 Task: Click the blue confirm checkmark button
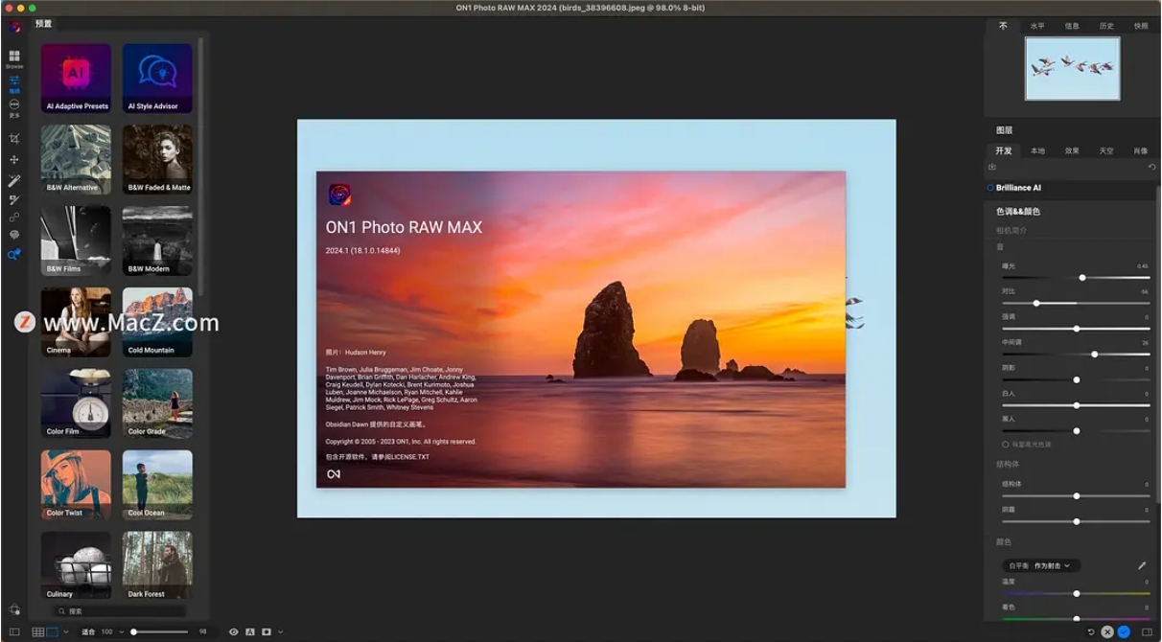point(1124,632)
